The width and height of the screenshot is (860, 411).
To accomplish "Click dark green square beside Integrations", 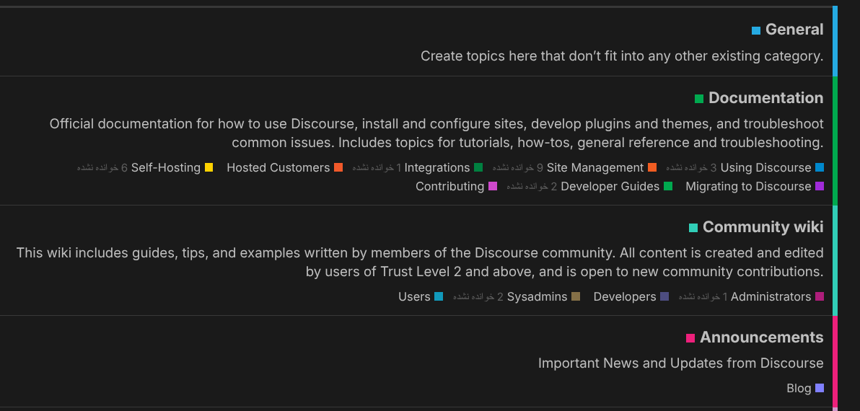I will pyautogui.click(x=478, y=168).
